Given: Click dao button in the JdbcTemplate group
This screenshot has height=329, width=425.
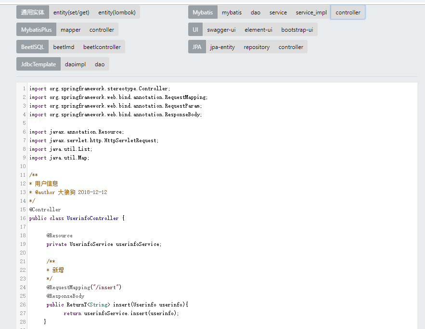Looking at the screenshot, I should click(x=100, y=64).
